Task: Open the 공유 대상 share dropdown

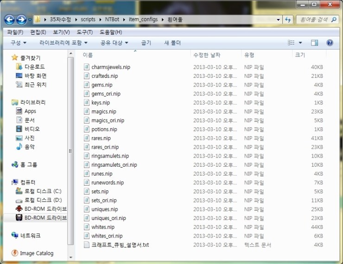Action: coord(114,43)
